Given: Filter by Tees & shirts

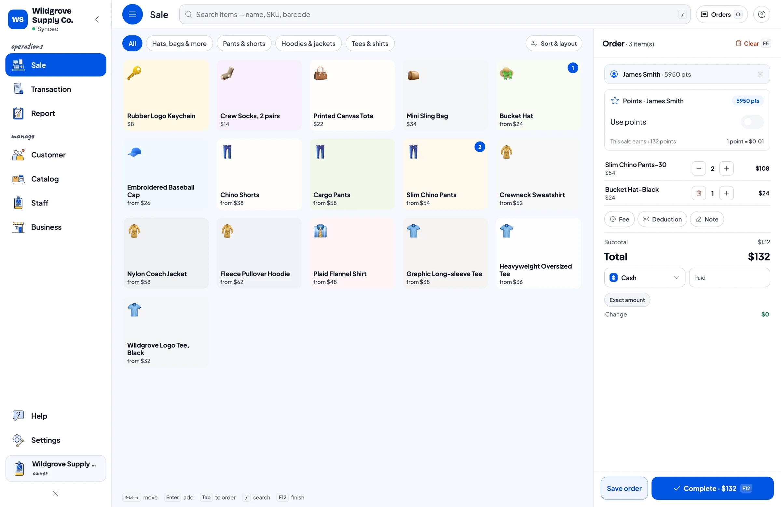Looking at the screenshot, I should click(x=370, y=43).
